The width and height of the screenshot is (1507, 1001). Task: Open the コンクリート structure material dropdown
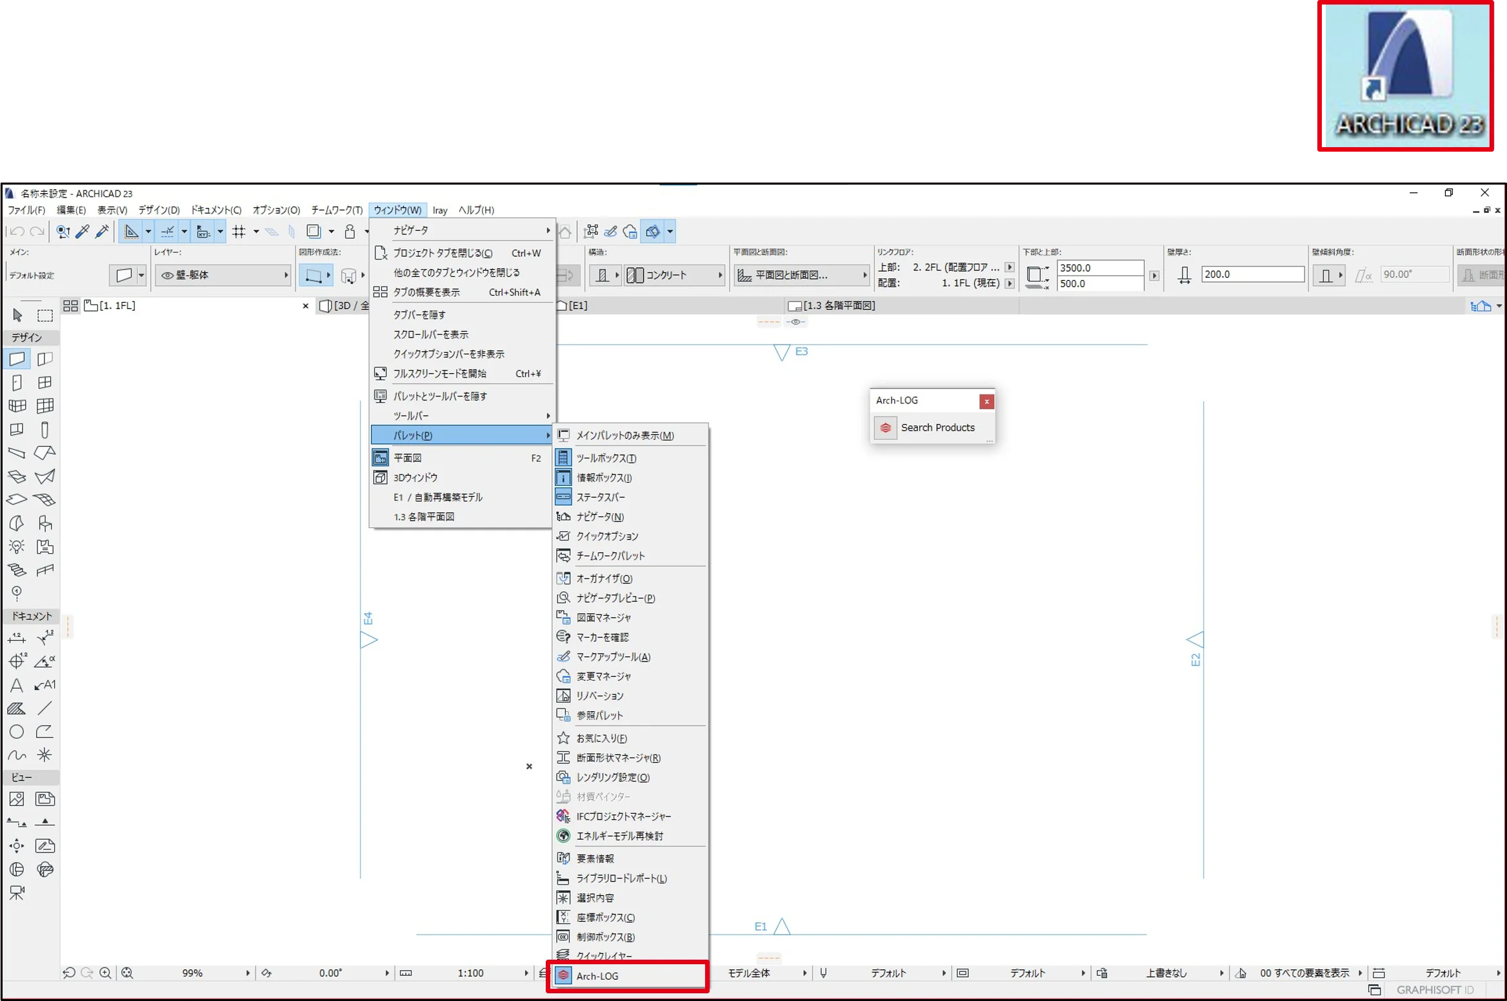(x=674, y=275)
